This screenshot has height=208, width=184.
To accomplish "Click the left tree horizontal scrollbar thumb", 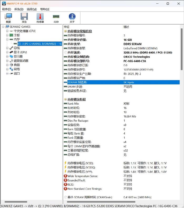I will [16, 202].
